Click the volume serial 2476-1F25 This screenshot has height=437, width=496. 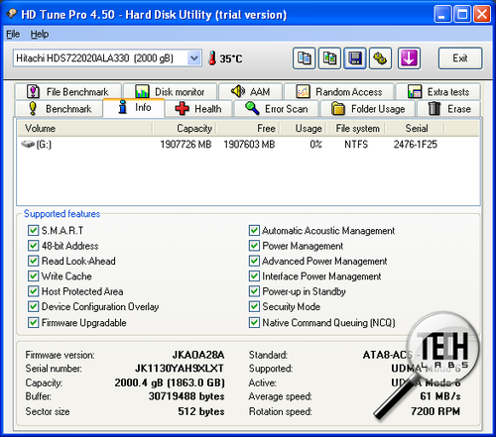[x=416, y=145]
